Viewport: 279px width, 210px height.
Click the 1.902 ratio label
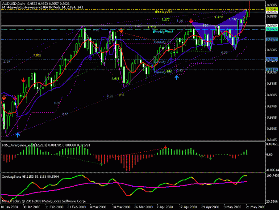pos(37,56)
